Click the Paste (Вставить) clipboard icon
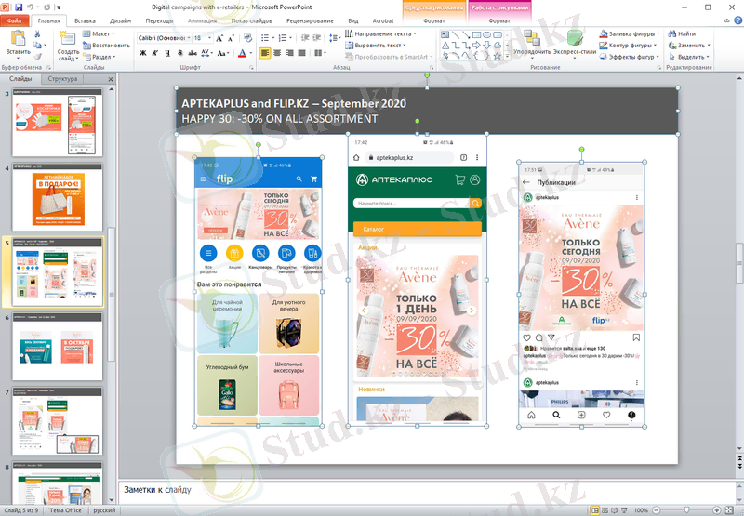 point(17,40)
